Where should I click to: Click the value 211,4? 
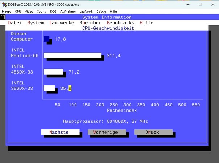[114, 55]
